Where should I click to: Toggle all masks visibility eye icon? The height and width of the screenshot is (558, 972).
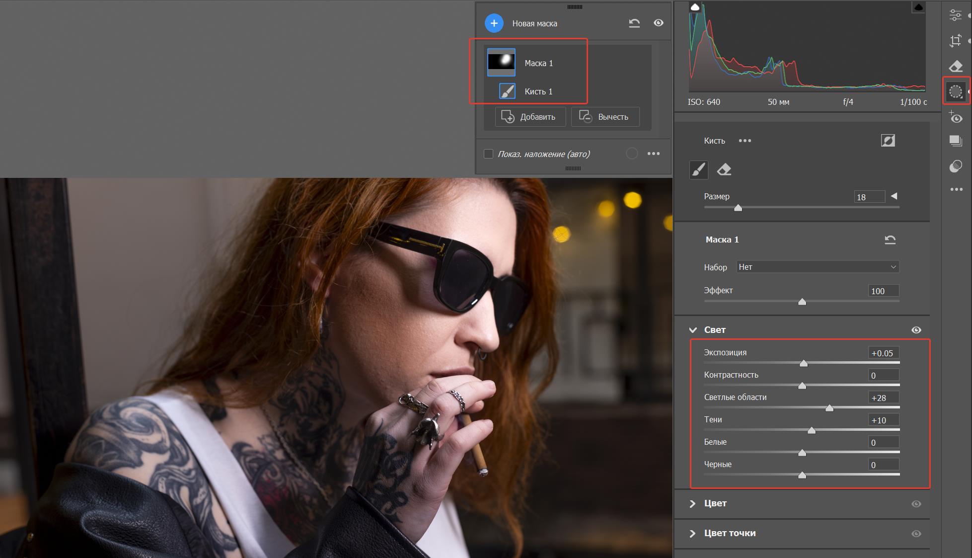tap(658, 23)
